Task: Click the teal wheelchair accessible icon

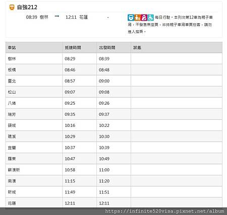Action: (151, 18)
